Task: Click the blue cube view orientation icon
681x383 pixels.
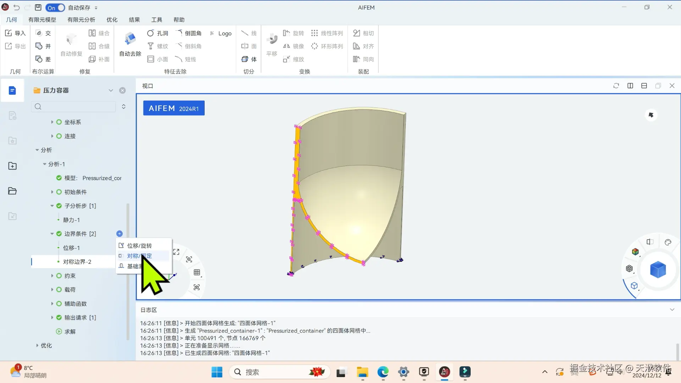Action: [658, 270]
